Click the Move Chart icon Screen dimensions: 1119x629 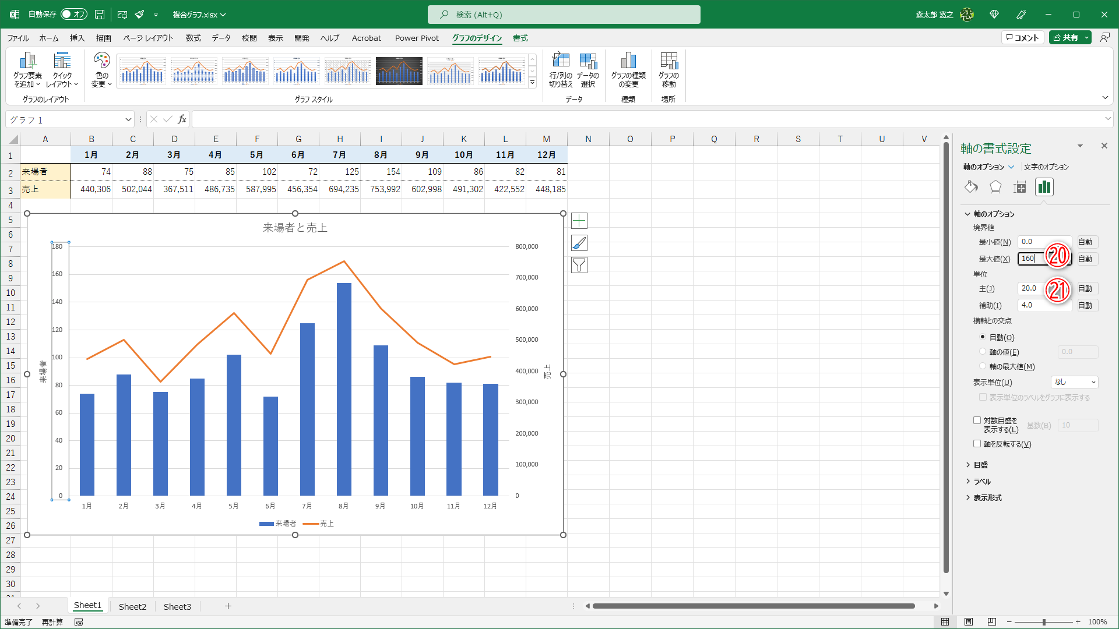coord(668,61)
